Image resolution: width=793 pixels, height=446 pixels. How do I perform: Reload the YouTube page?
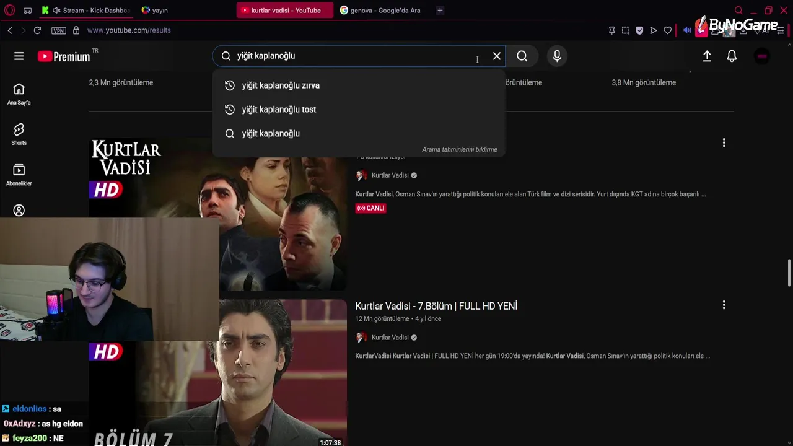click(x=37, y=30)
